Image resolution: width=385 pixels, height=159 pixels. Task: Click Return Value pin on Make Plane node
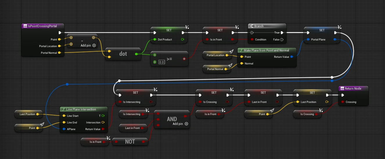pos(292,57)
